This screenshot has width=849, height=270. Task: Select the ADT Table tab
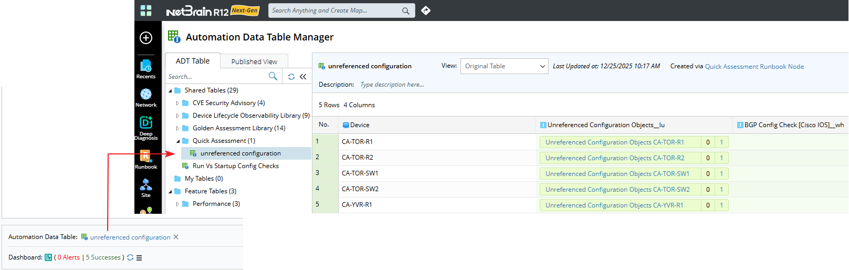click(192, 61)
